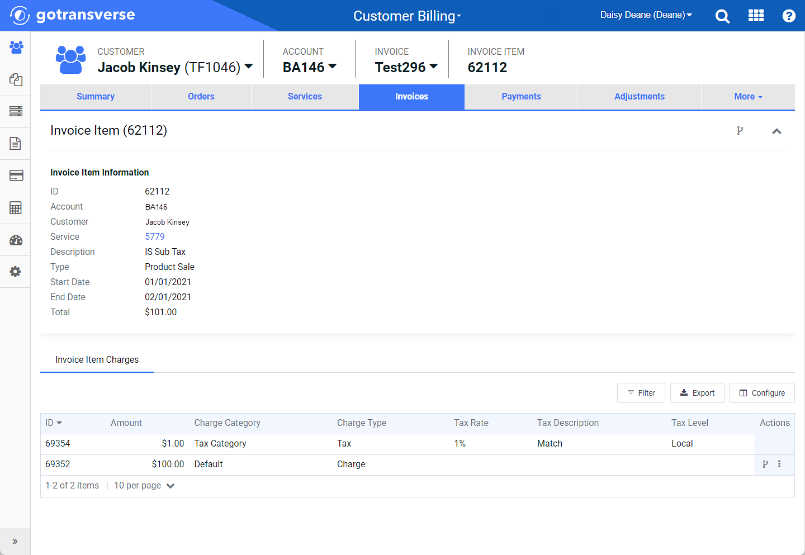Click the Product Sale type value
The width and height of the screenshot is (805, 555).
170,267
